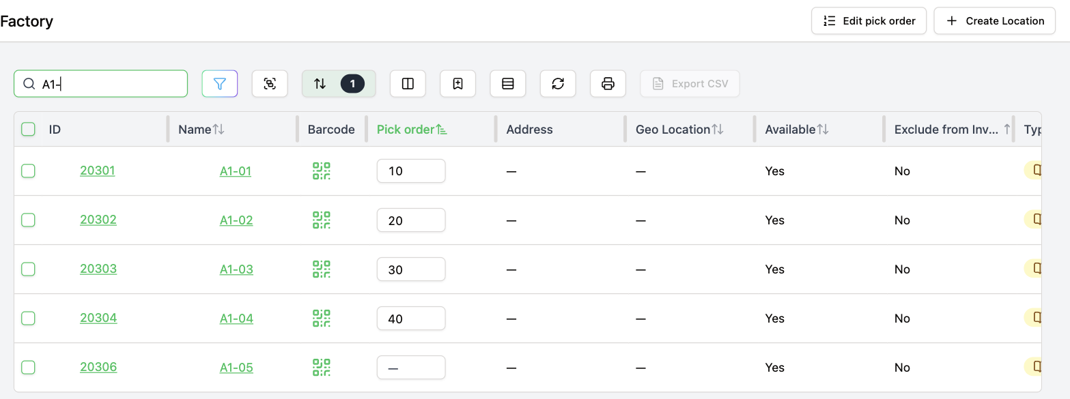Edit pick order field showing 10
Viewport: 1070px width, 399px height.
click(411, 171)
